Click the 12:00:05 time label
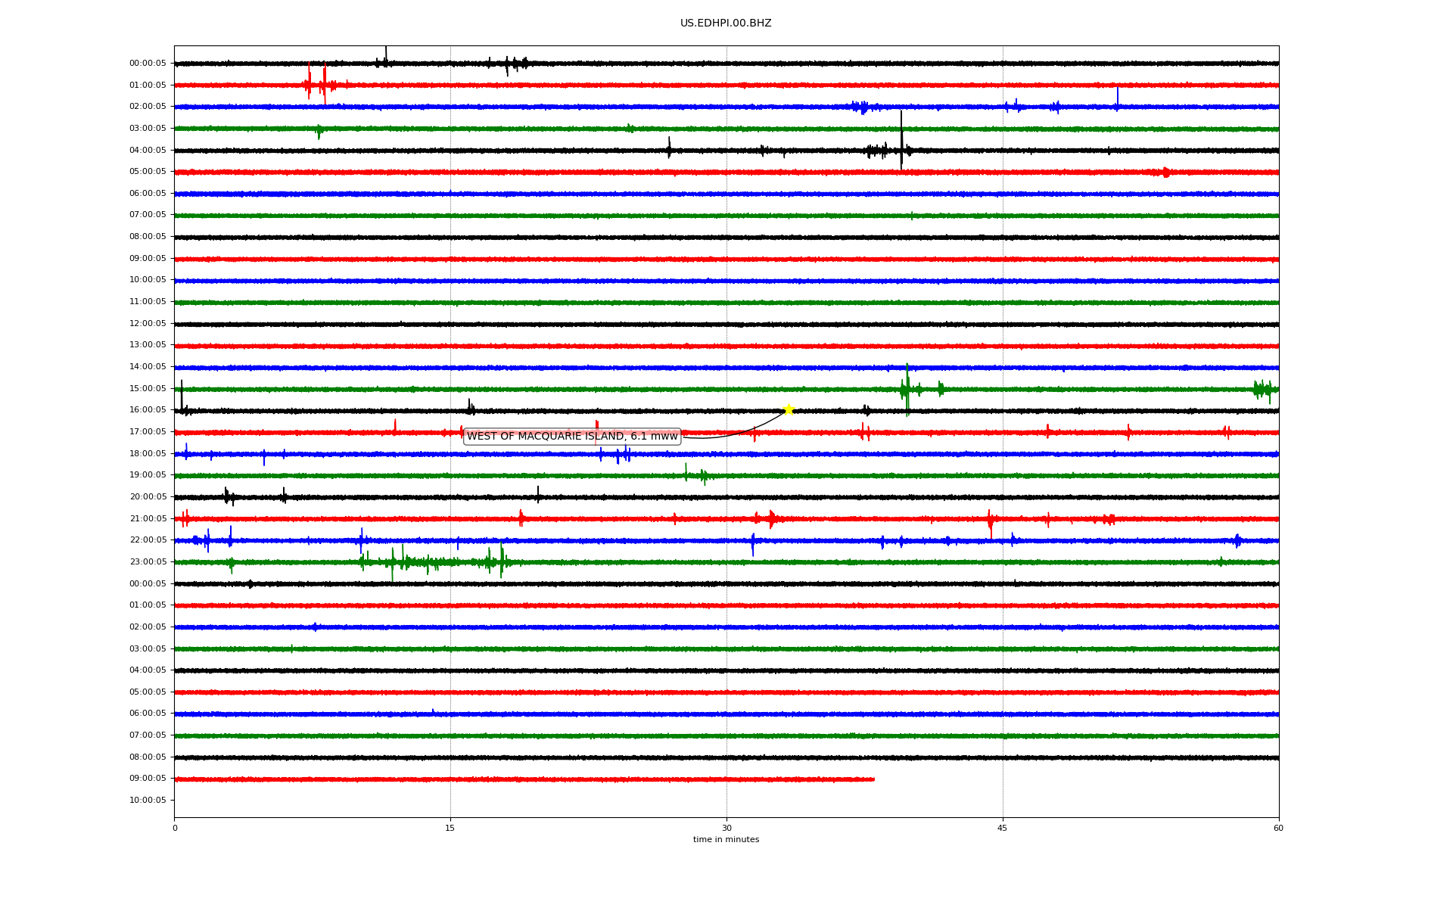 tap(148, 324)
